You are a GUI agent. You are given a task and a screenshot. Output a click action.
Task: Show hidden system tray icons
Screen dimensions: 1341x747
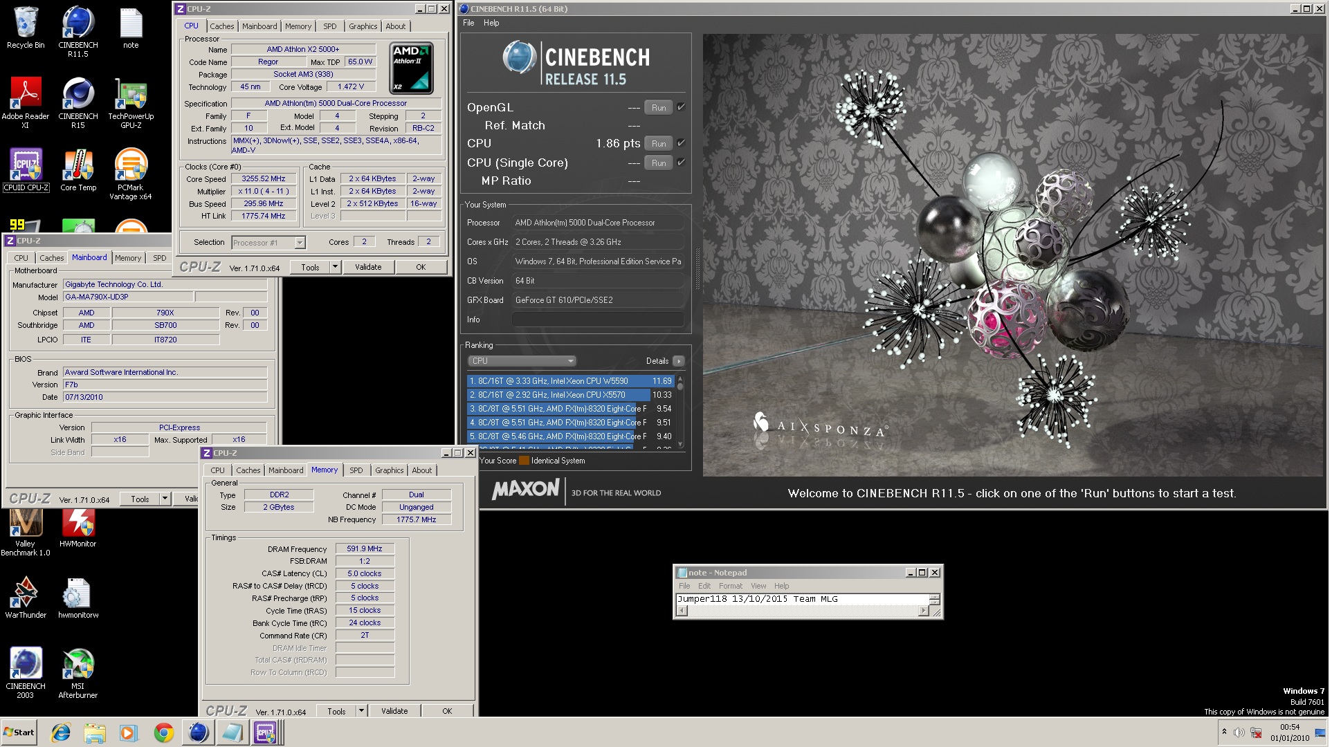(1224, 732)
